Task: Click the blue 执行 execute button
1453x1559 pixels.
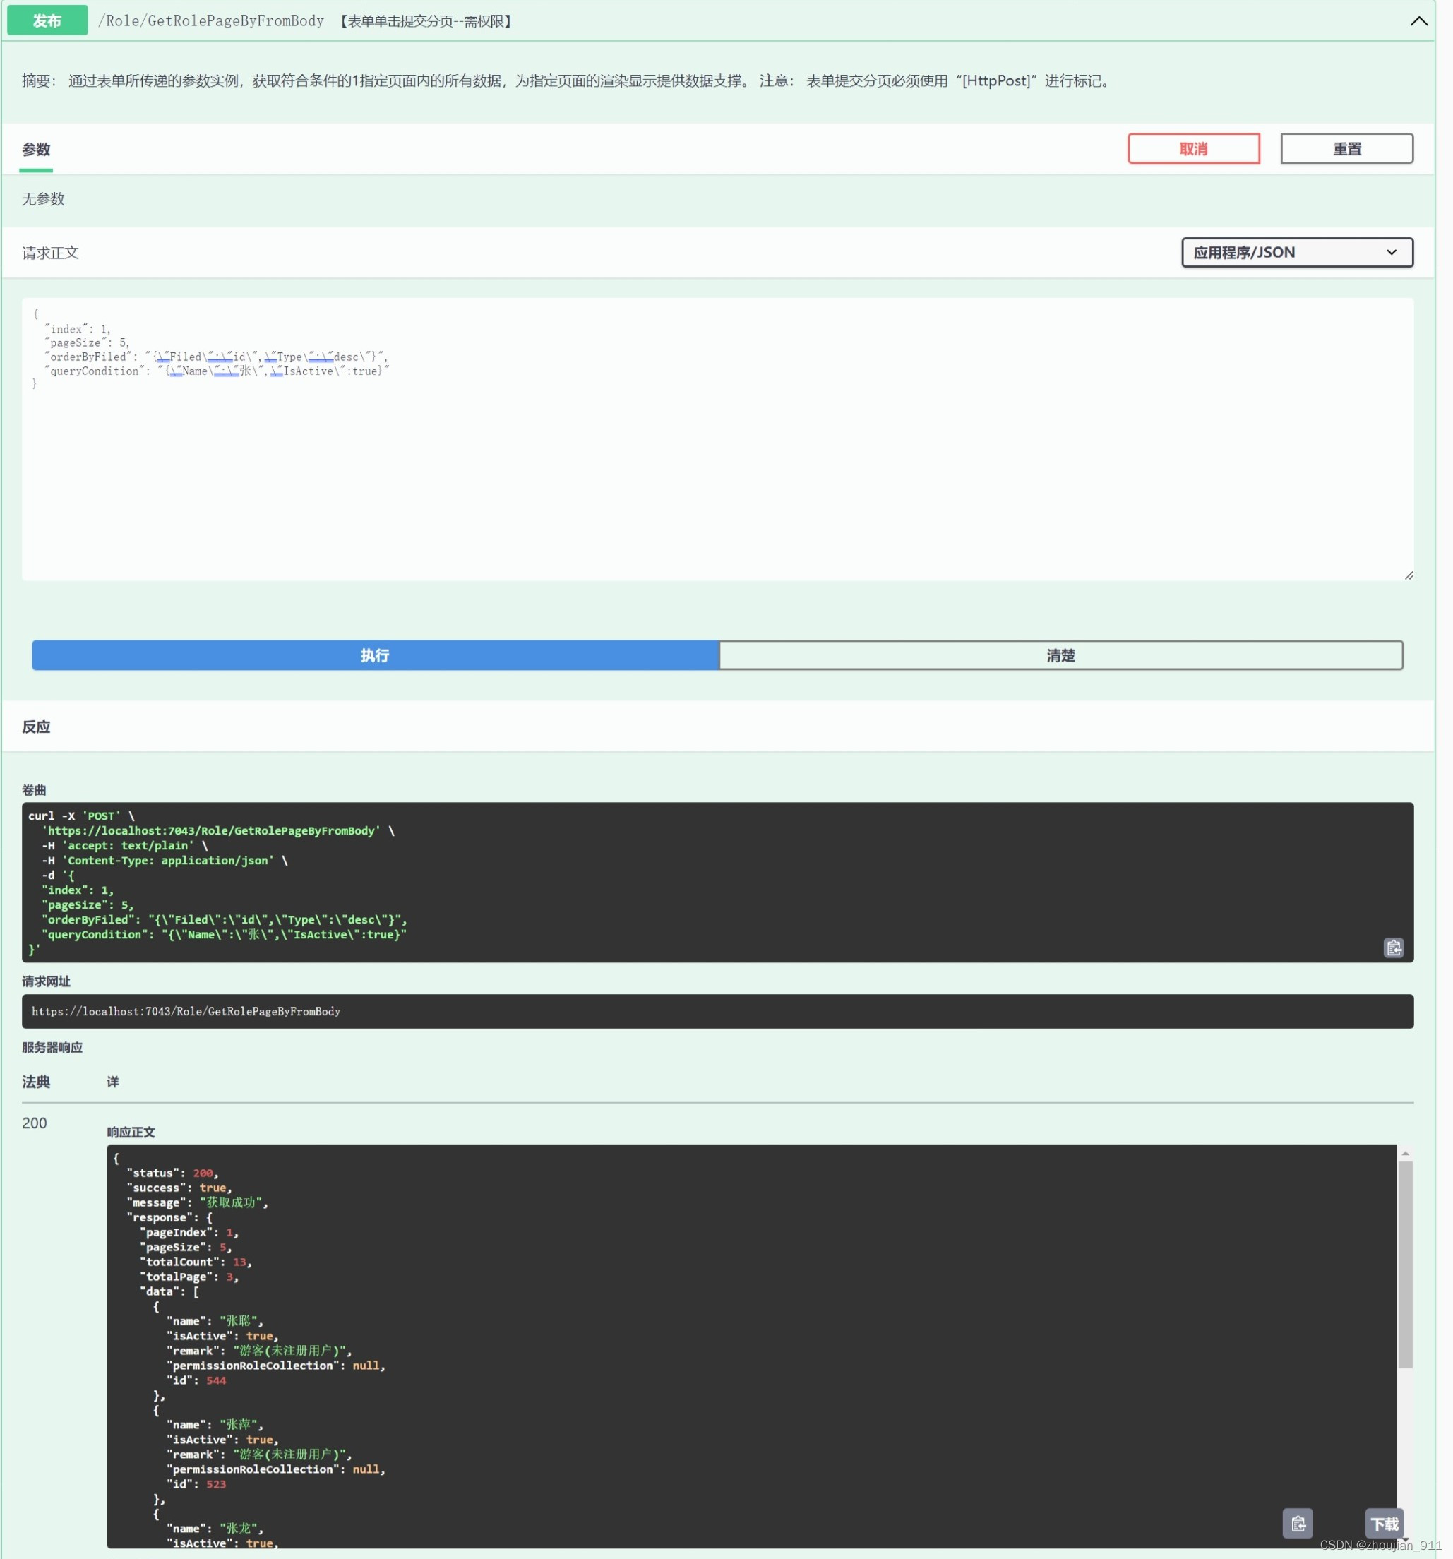Action: (375, 655)
